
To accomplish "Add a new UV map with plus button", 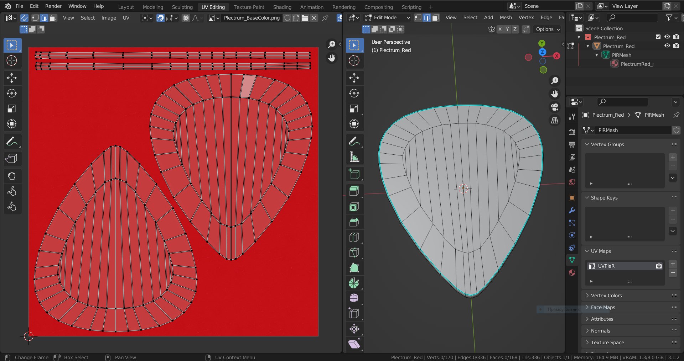I will (x=673, y=264).
